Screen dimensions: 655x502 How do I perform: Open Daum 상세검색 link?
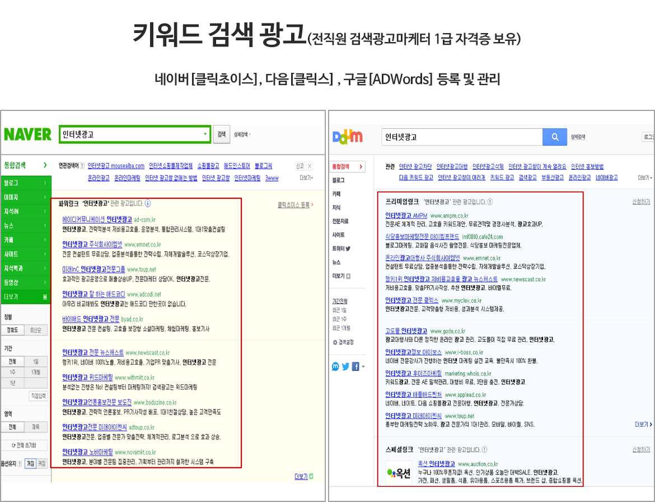click(578, 137)
